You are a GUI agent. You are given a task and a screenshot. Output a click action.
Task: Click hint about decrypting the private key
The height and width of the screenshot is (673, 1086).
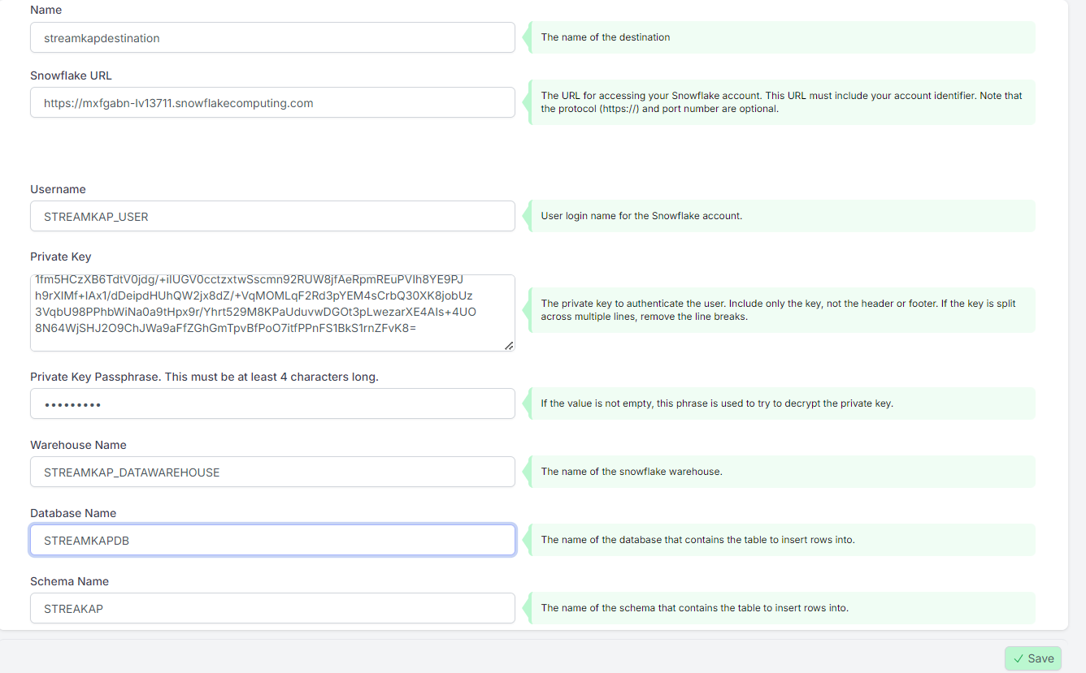[717, 403]
